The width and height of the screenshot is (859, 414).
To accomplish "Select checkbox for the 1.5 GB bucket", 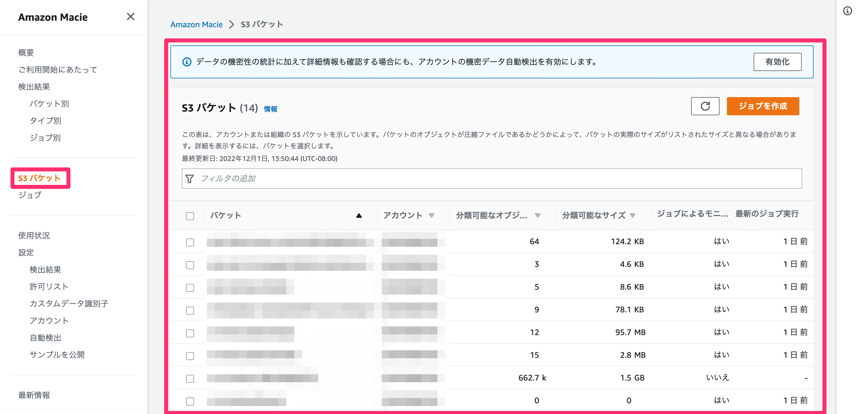I will 190,378.
